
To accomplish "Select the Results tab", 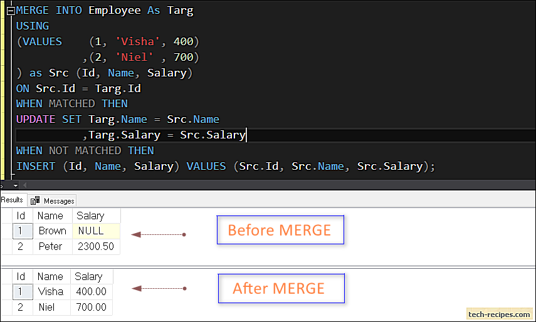I will 13,200.
